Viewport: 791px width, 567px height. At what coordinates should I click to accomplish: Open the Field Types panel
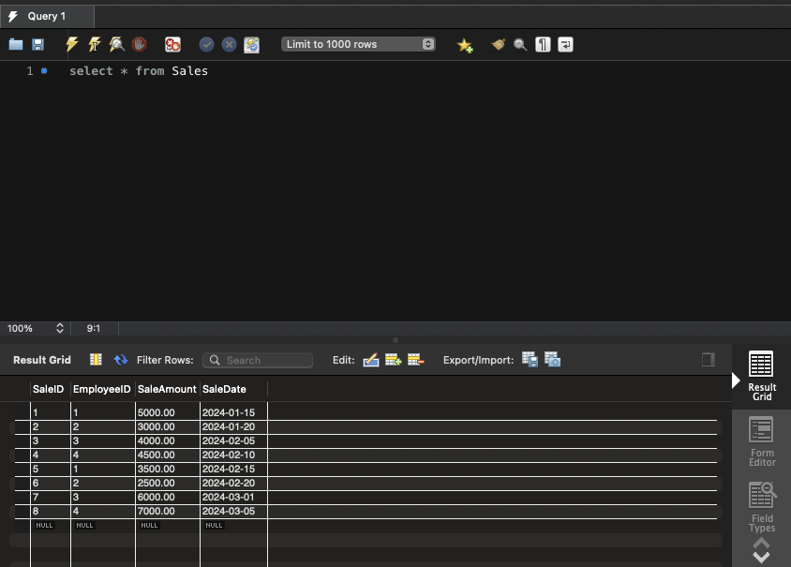762,506
